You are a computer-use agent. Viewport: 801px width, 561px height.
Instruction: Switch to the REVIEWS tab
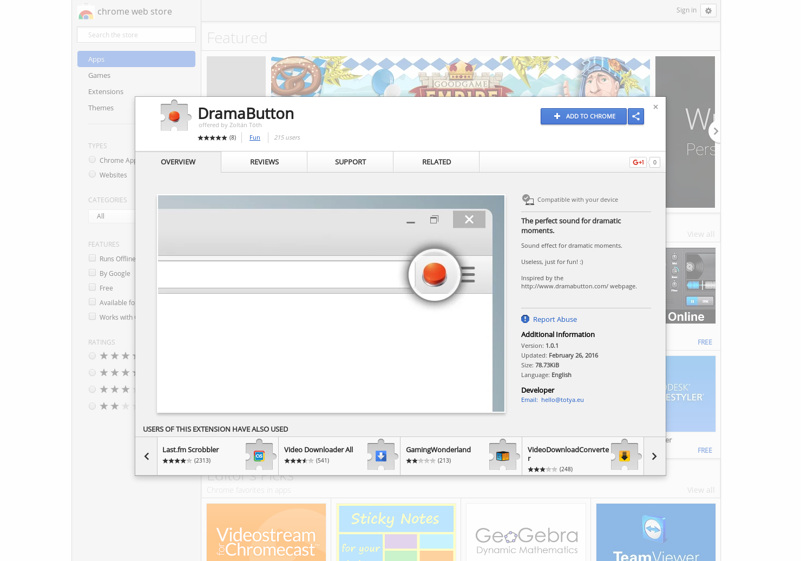coord(264,162)
